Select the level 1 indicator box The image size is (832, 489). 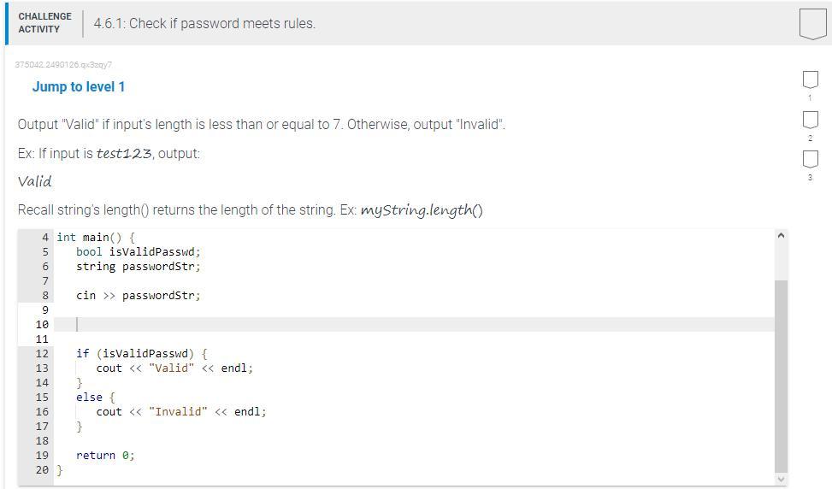[810, 80]
